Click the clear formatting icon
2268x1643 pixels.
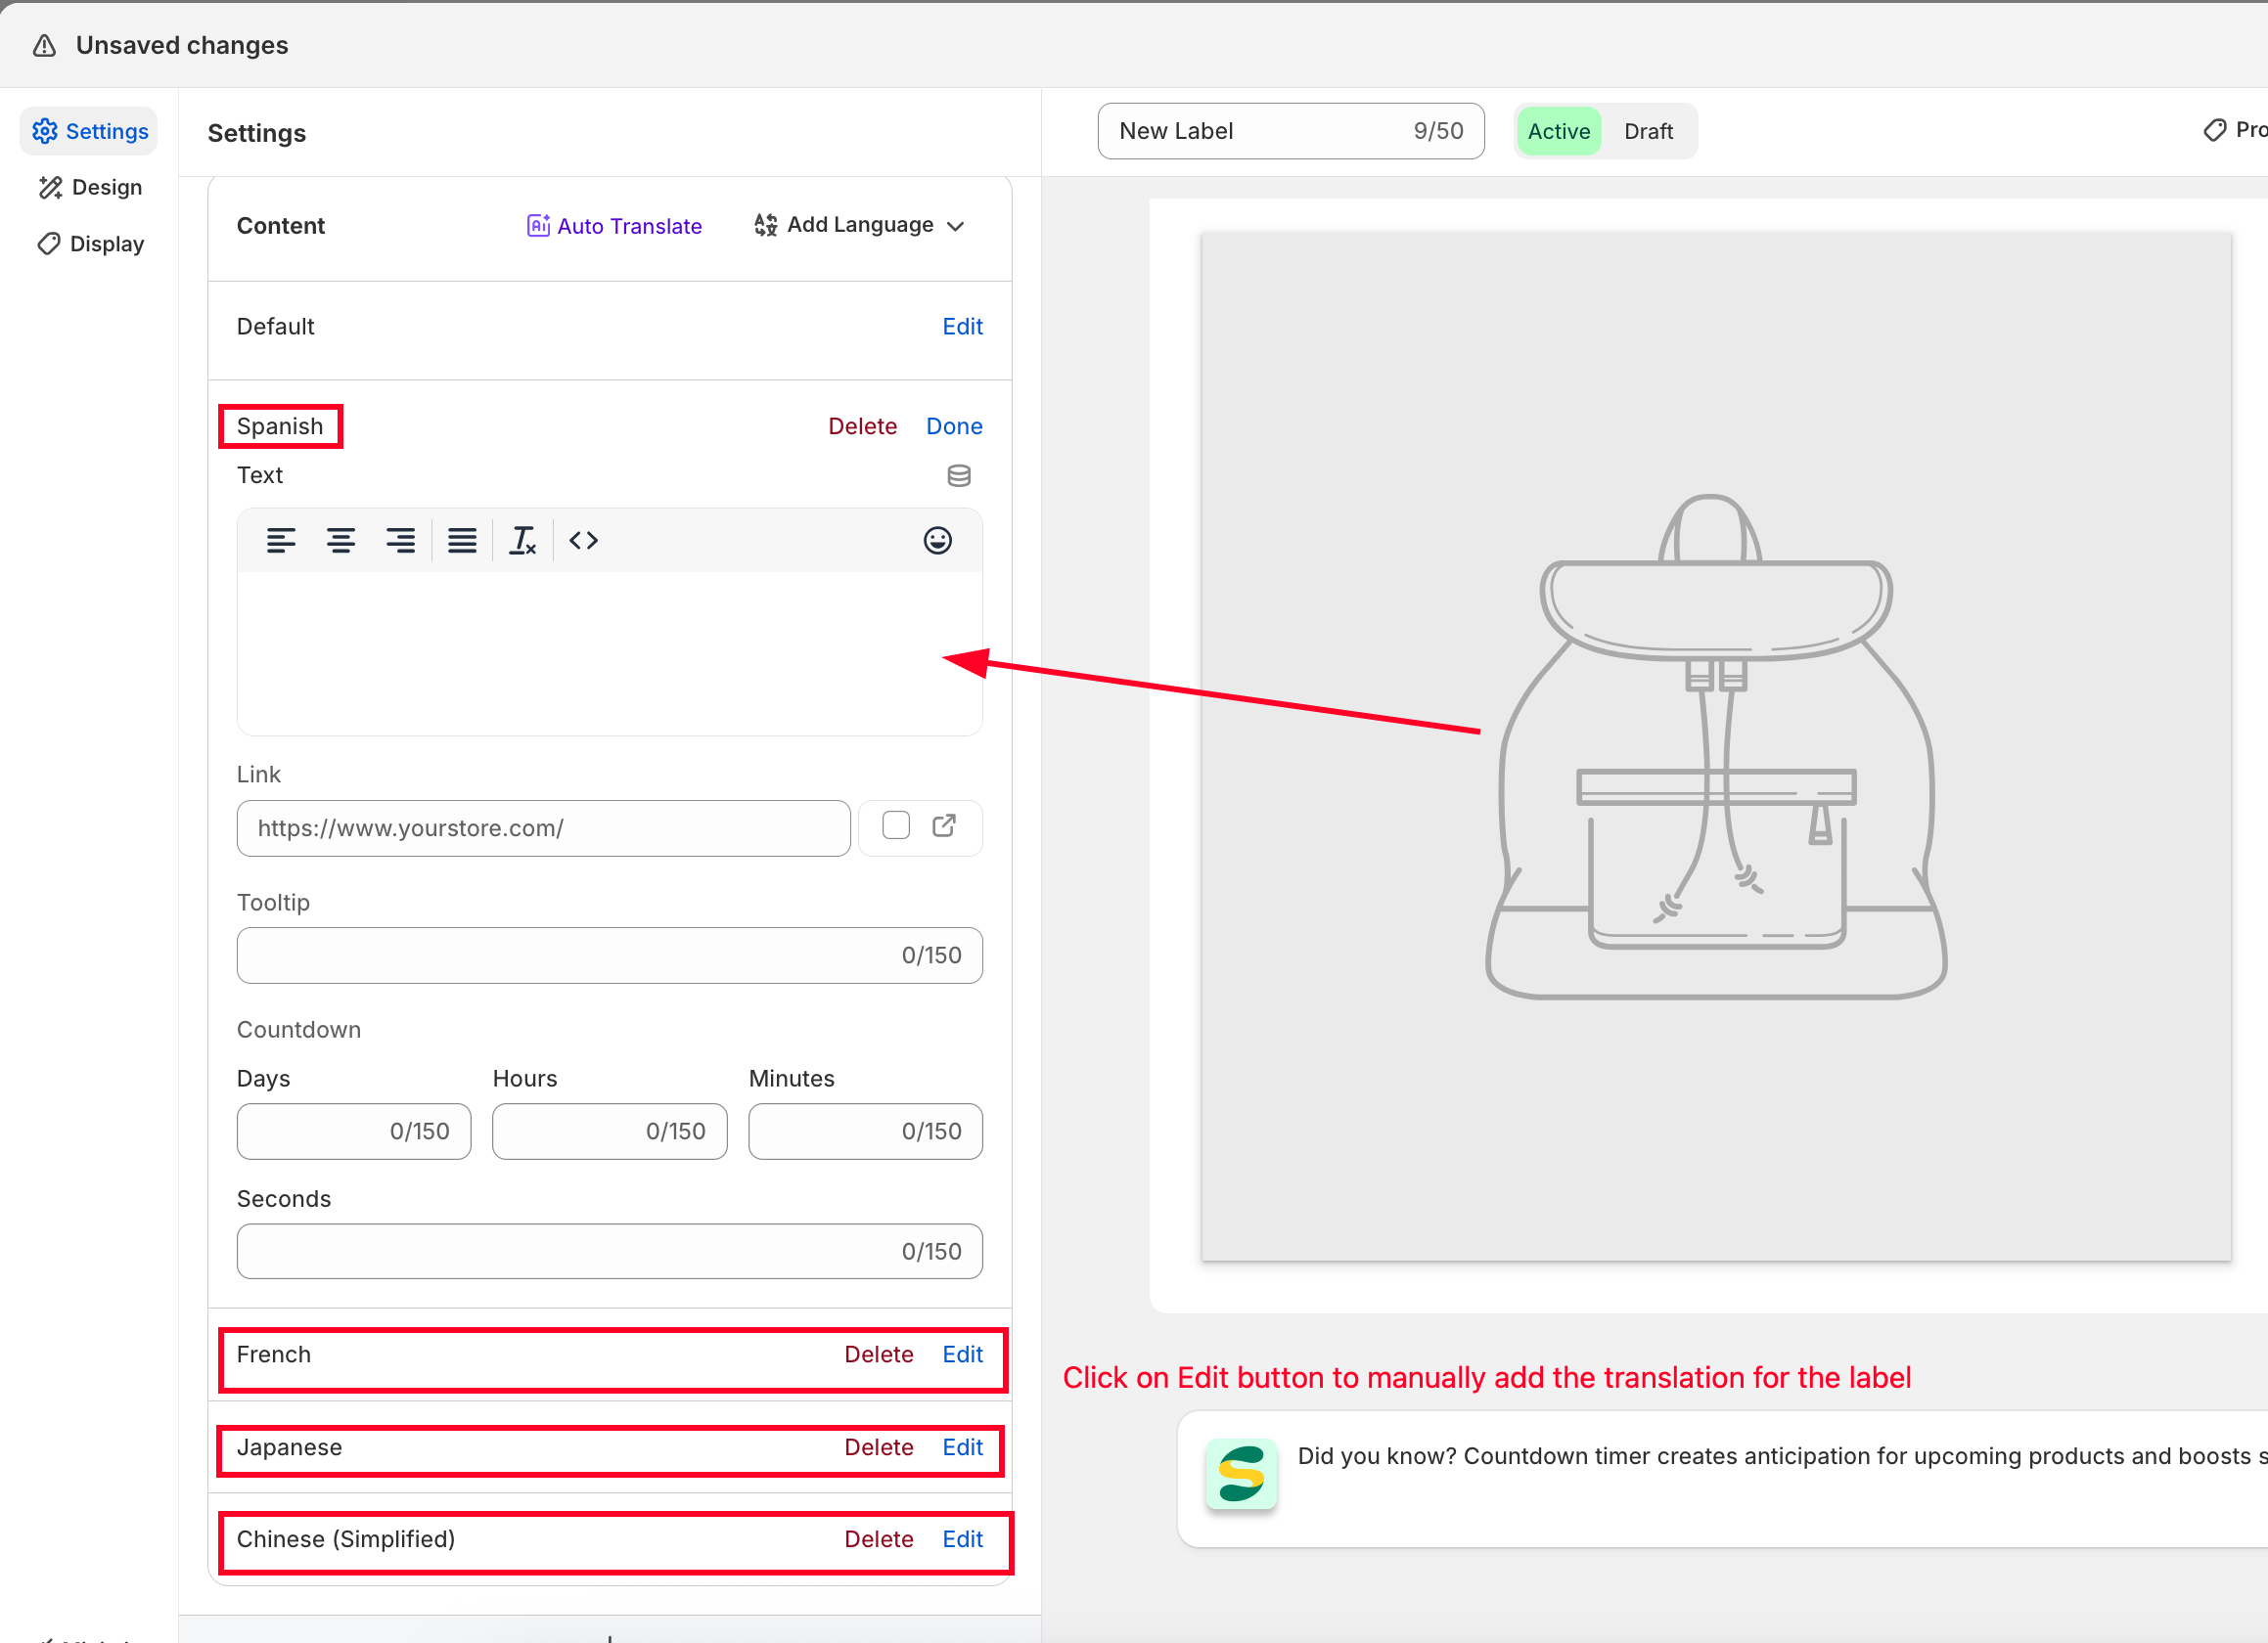coord(523,541)
